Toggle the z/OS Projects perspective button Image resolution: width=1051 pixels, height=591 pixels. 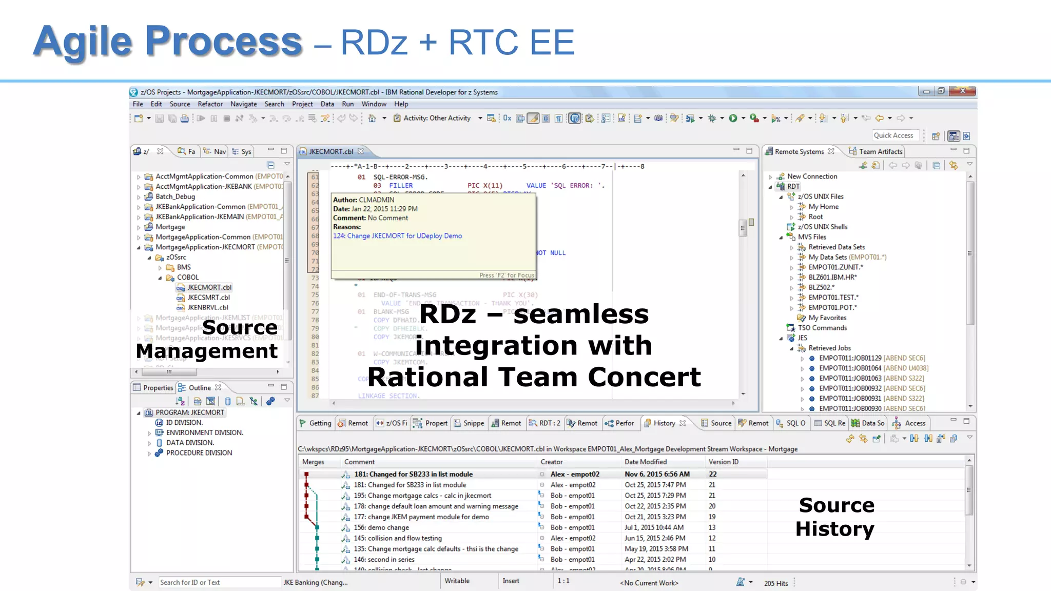953,136
